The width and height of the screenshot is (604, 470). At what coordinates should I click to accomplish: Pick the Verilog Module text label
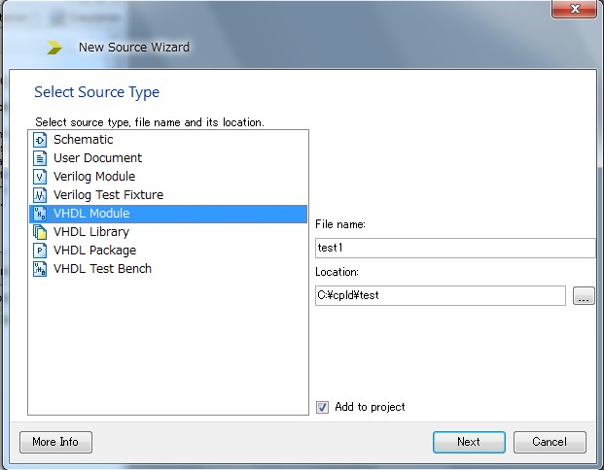click(94, 177)
